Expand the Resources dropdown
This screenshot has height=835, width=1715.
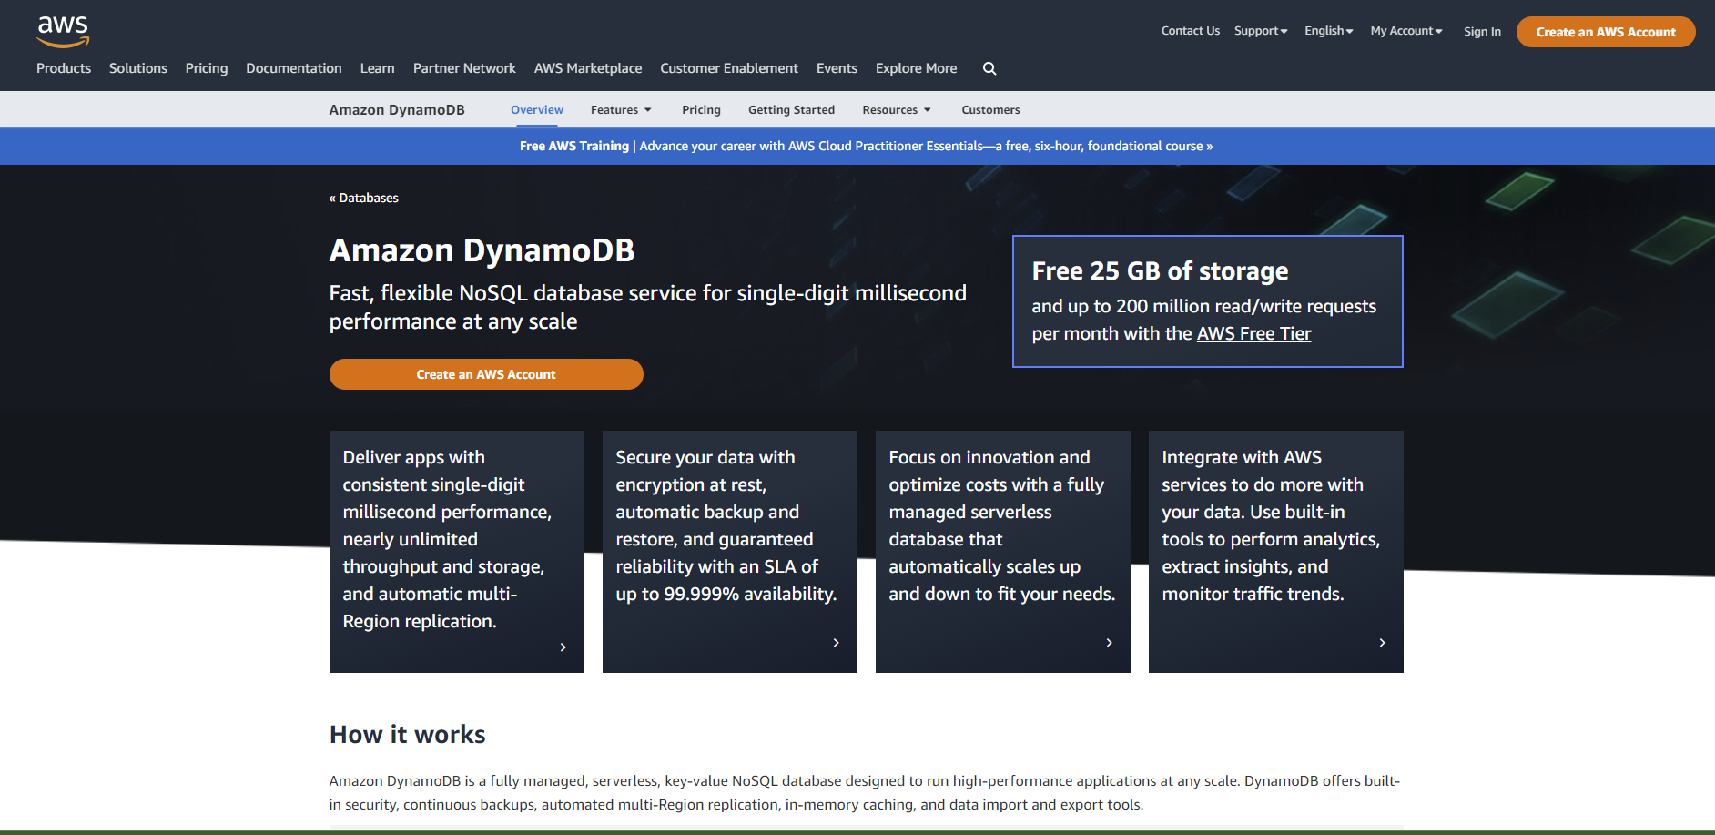coord(896,109)
